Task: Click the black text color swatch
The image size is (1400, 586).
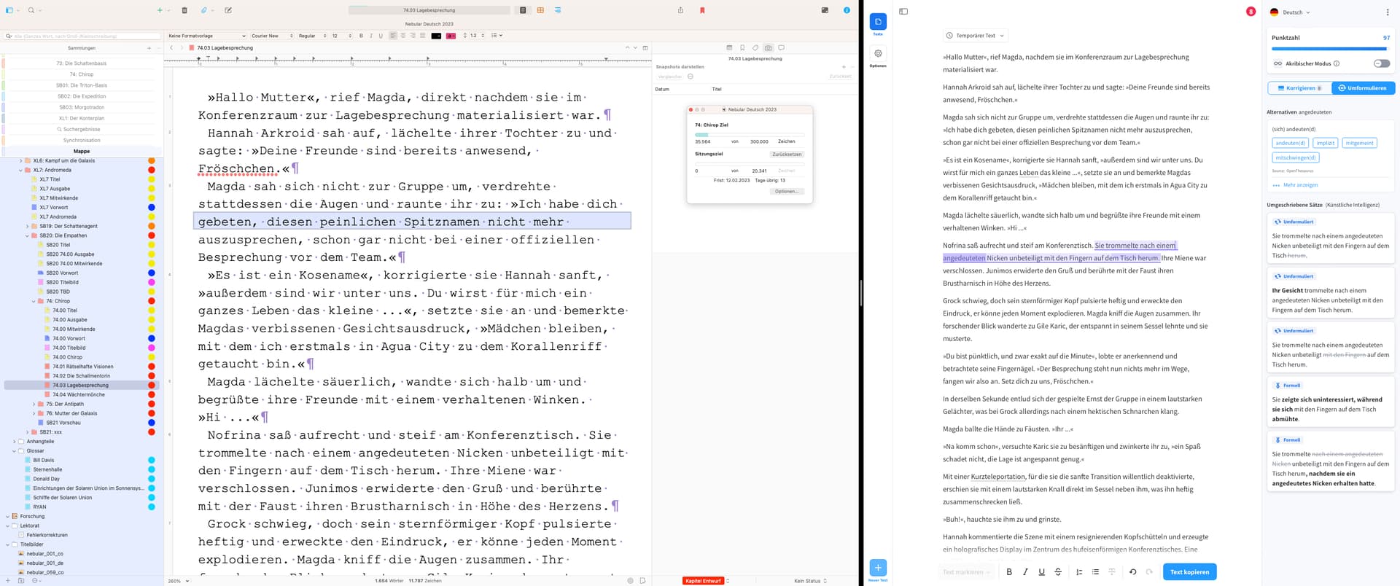Action: point(436,36)
